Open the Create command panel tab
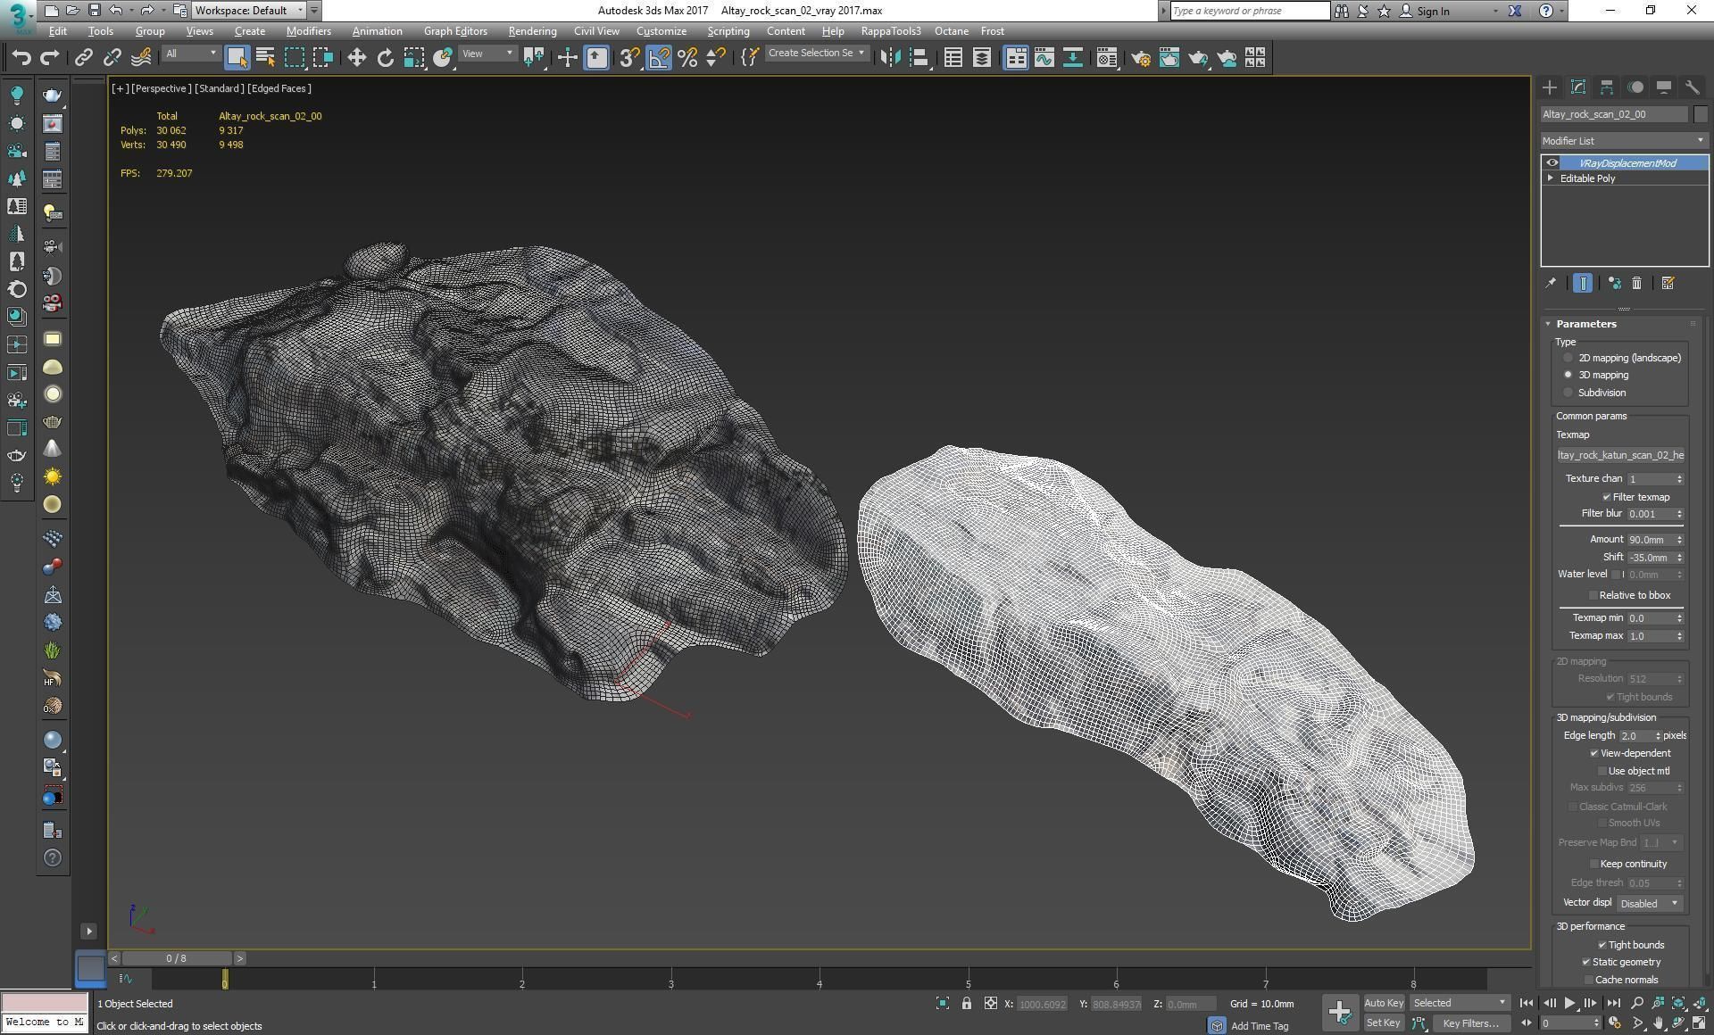Screen dimensions: 1714x1035 tap(1550, 87)
